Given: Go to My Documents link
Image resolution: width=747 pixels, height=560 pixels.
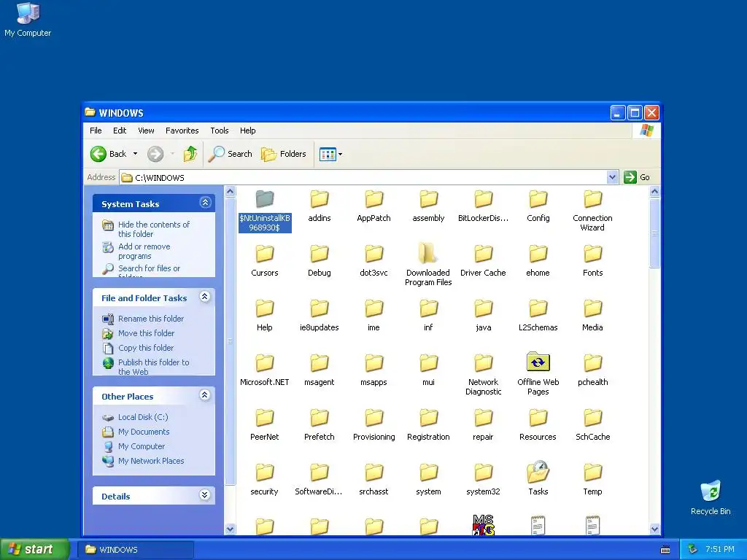Looking at the screenshot, I should [144, 432].
